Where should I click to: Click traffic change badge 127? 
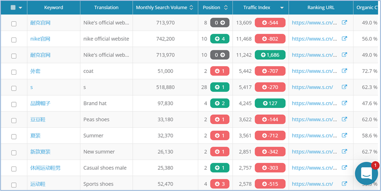tap(270, 103)
